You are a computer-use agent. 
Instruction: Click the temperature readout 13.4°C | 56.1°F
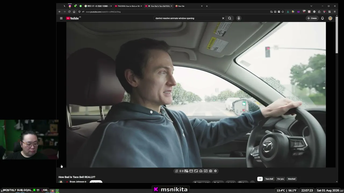pyautogui.click(x=286, y=190)
